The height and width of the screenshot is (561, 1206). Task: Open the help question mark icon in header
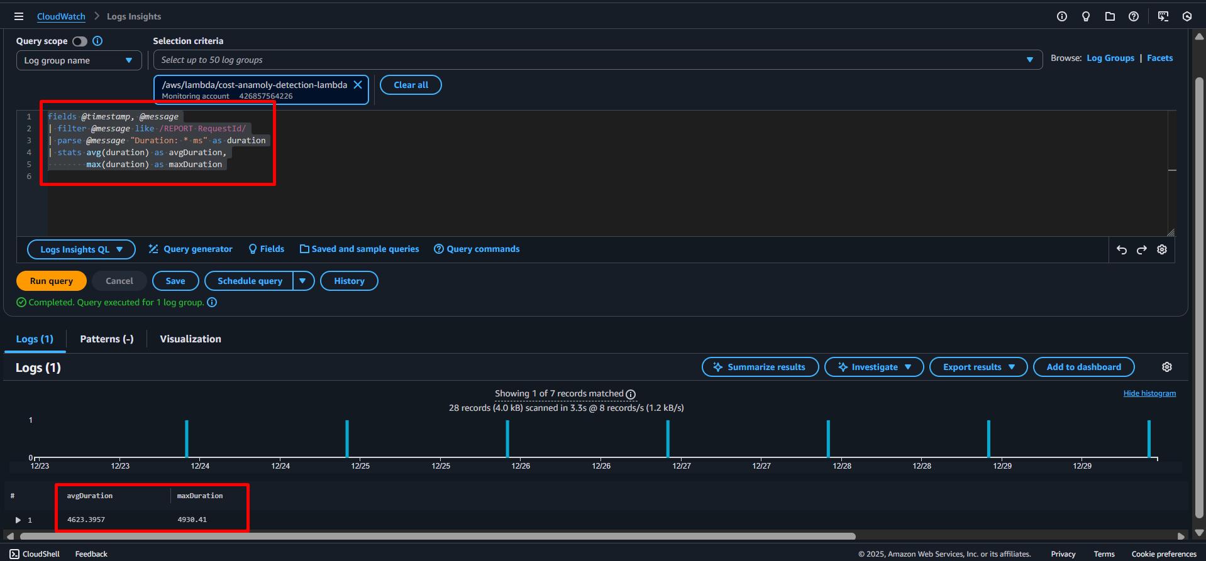click(1133, 16)
